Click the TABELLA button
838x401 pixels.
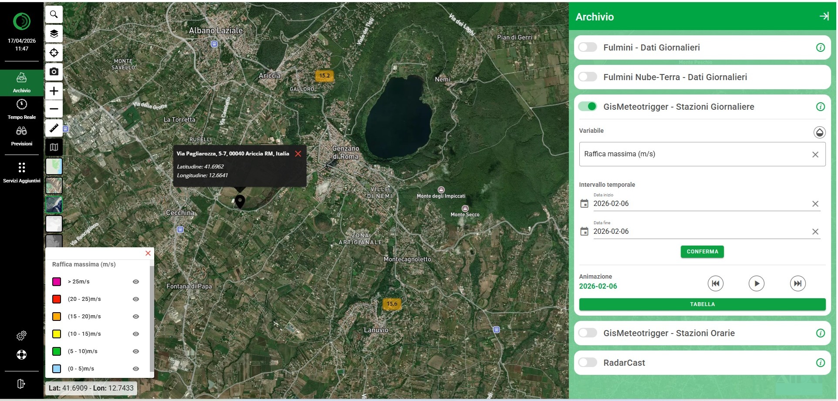(x=702, y=304)
